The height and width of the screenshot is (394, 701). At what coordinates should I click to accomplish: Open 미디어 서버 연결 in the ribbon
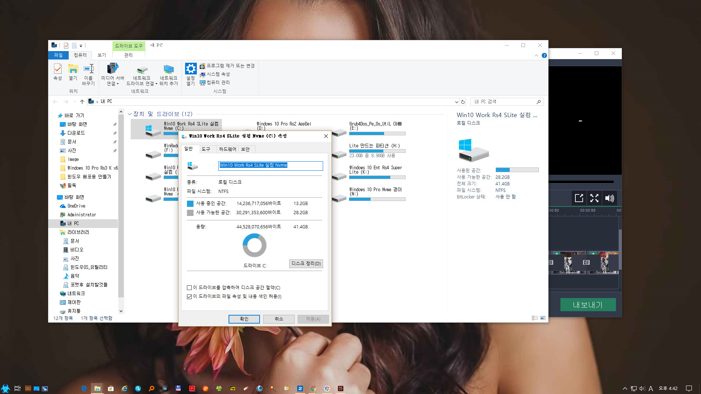(113, 75)
